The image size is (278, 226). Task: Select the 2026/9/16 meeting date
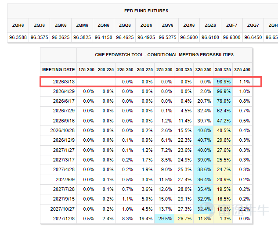(x=64, y=121)
